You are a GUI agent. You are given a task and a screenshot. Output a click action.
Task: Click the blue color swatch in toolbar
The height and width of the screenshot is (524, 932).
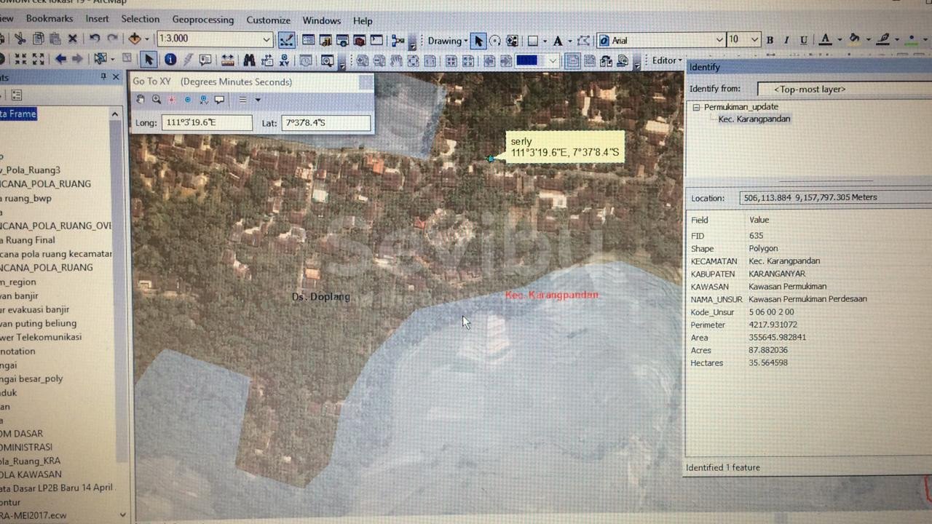[526, 61]
